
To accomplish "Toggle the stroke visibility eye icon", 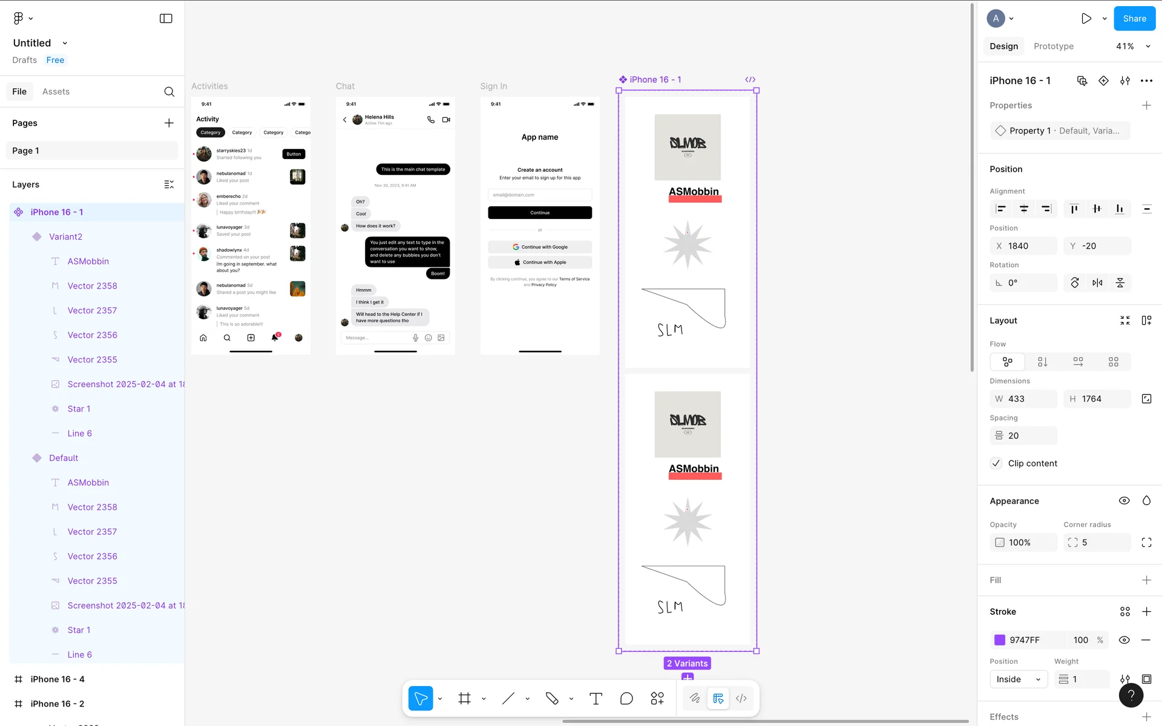I will [x=1124, y=640].
